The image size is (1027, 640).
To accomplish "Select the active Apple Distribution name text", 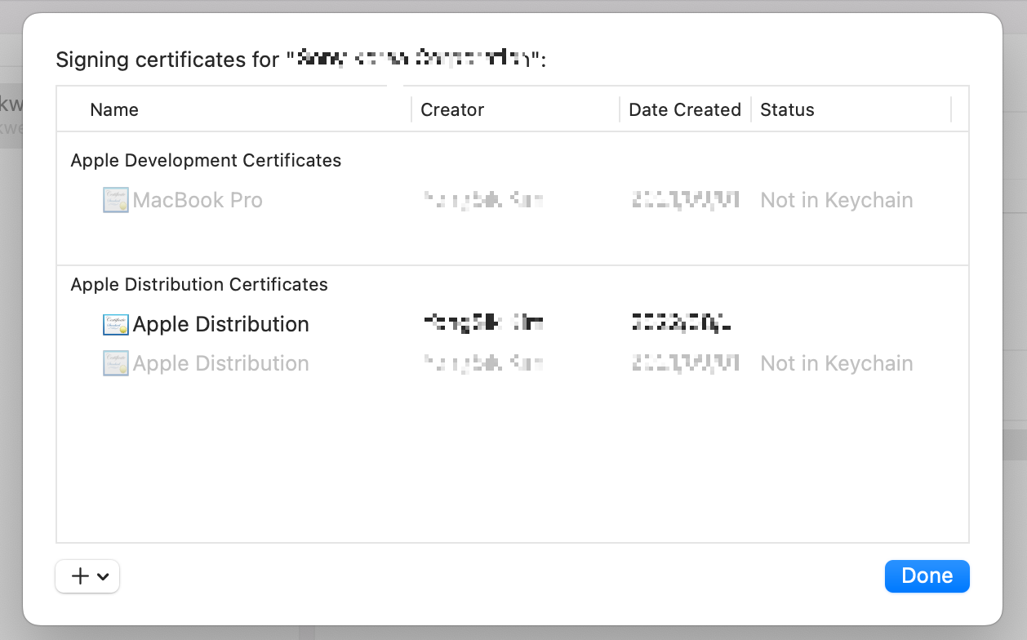I will tap(220, 324).
